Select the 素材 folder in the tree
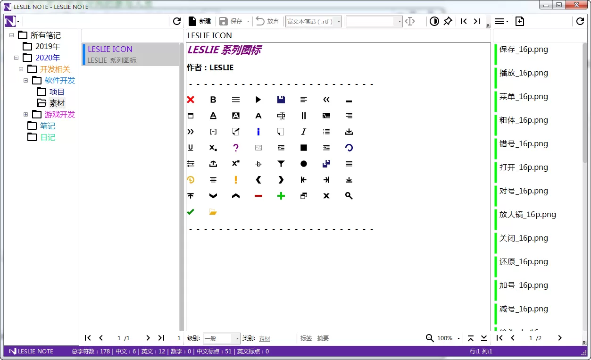The image size is (591, 360). point(57,103)
